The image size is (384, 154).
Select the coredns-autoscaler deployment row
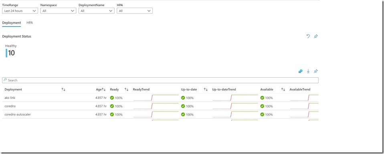(x=160, y=114)
